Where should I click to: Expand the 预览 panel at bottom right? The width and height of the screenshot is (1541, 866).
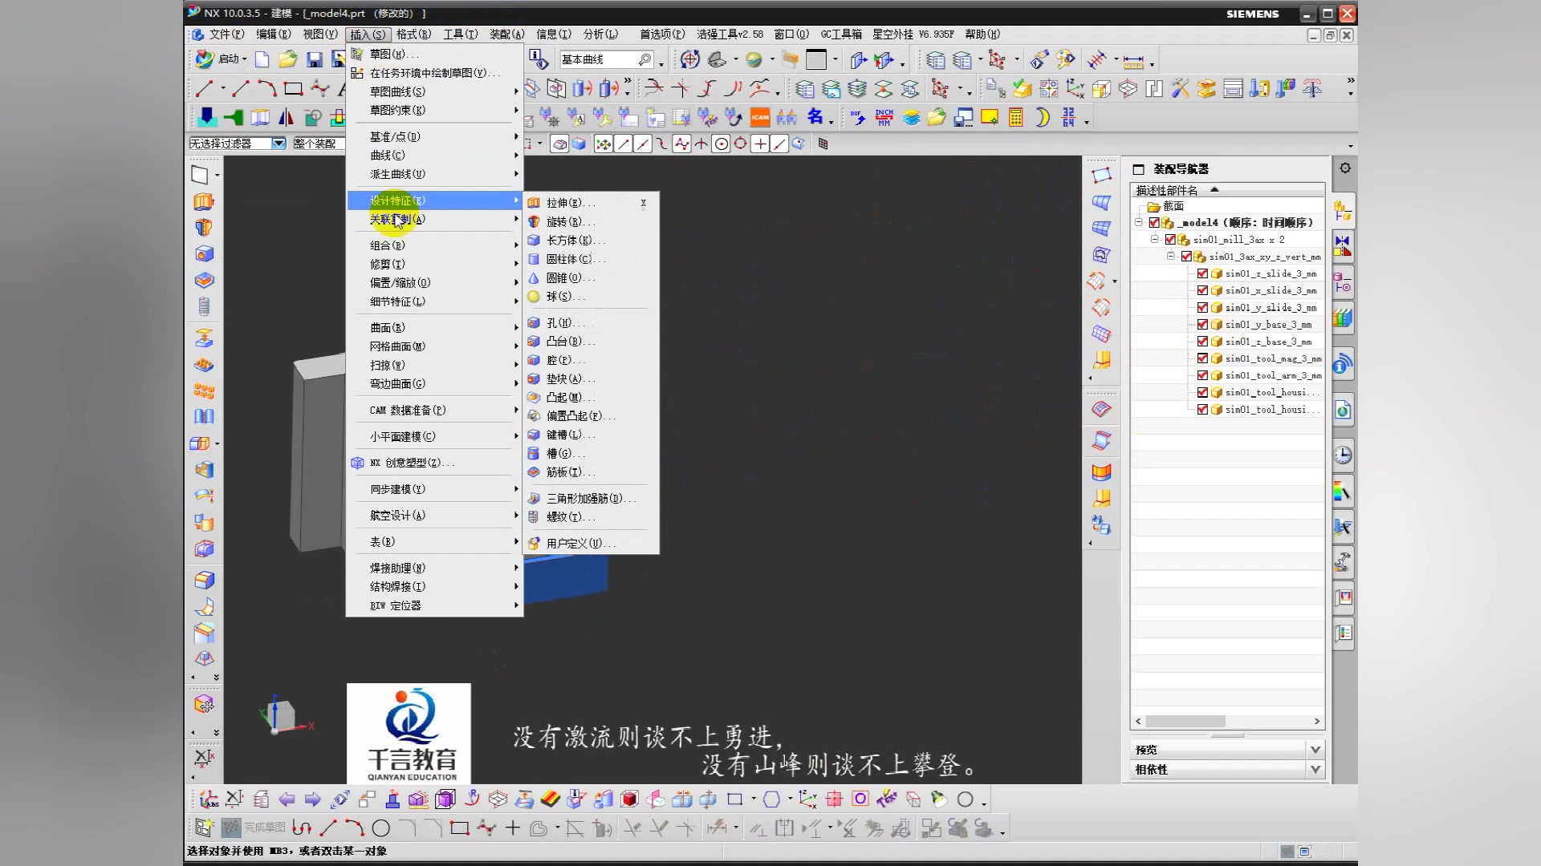[1315, 748]
